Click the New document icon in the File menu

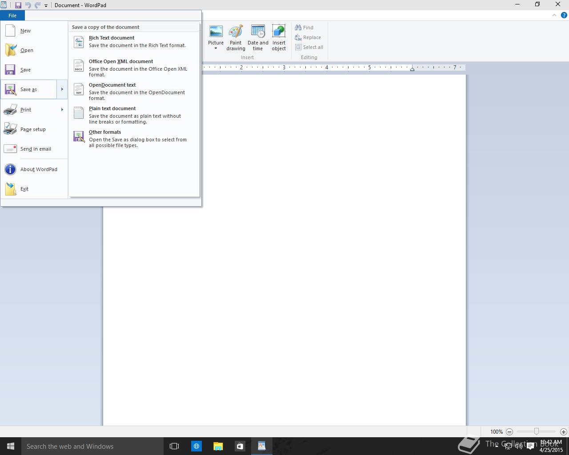(x=10, y=31)
